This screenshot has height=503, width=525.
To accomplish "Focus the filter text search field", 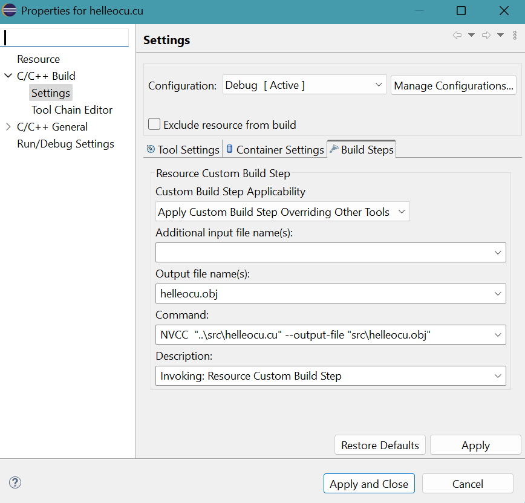I will click(x=65, y=38).
